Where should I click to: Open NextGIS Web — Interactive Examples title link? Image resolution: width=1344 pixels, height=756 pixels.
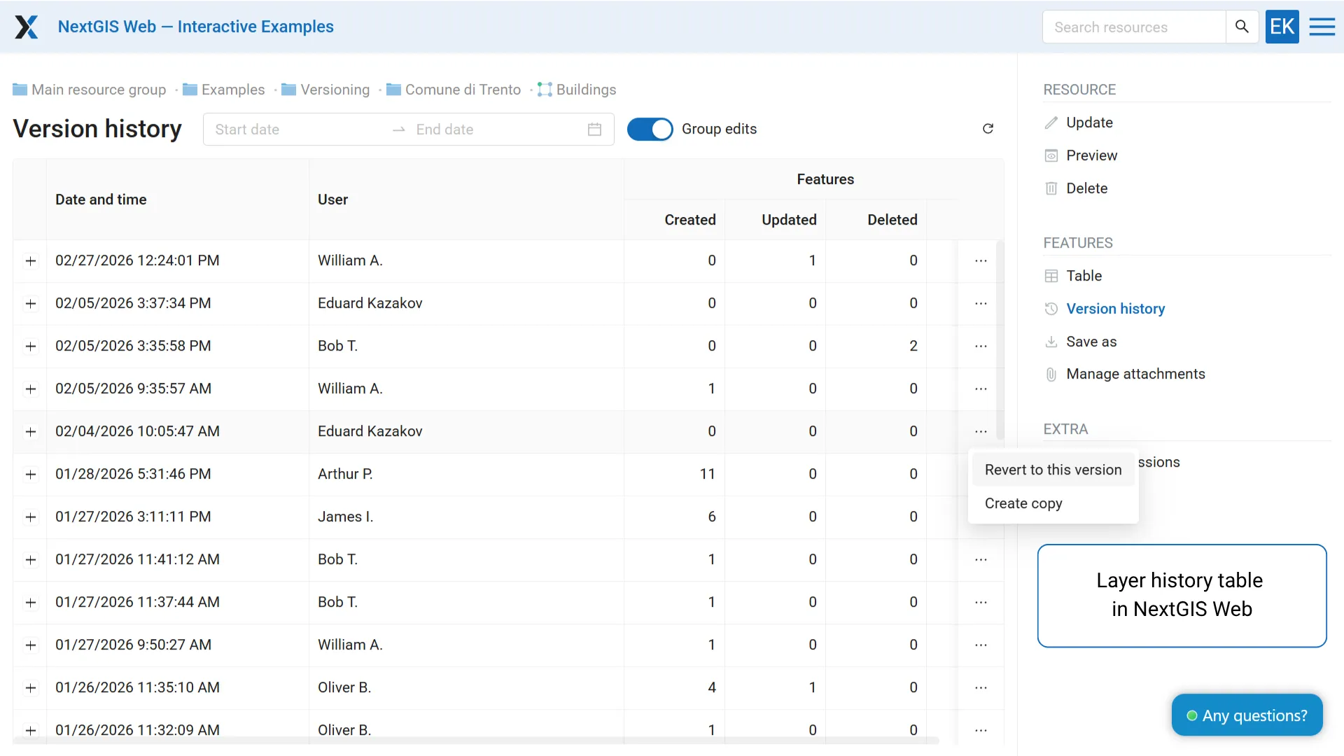(195, 27)
